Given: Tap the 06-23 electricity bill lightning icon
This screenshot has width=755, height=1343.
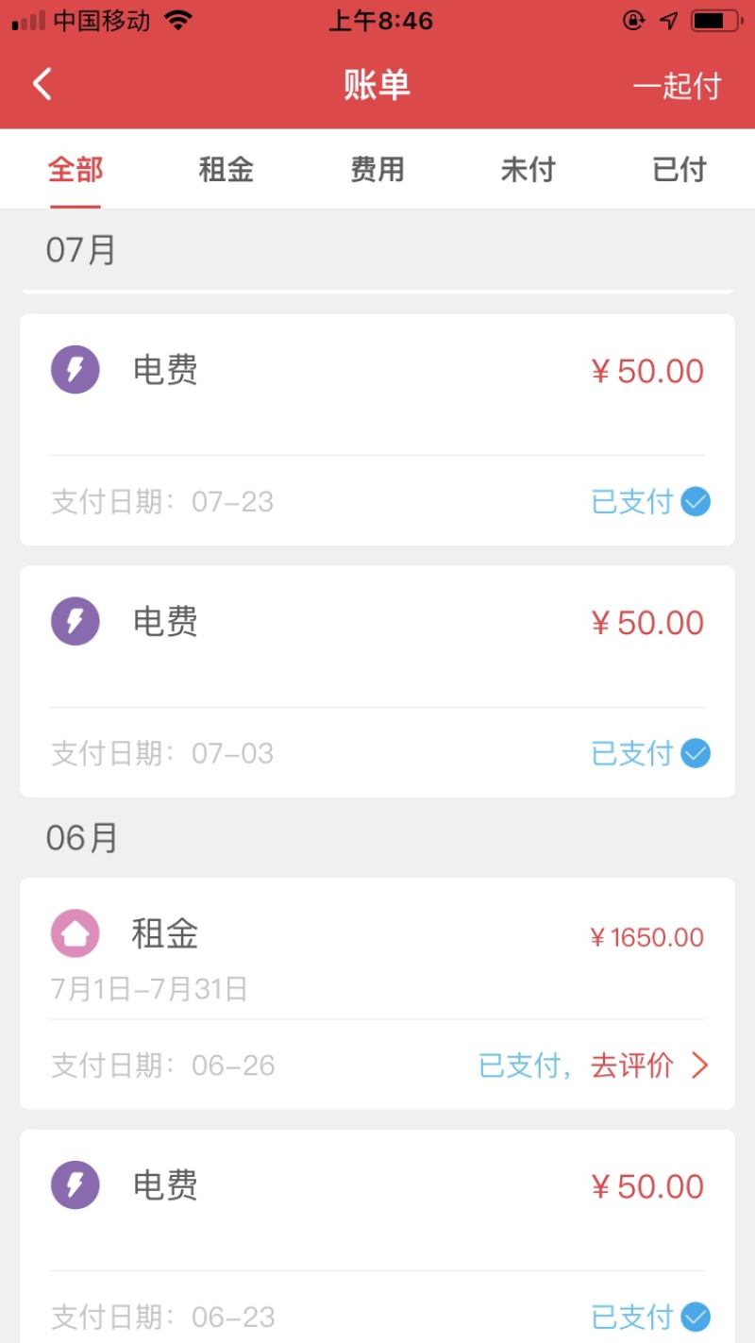Looking at the screenshot, I should [75, 1185].
